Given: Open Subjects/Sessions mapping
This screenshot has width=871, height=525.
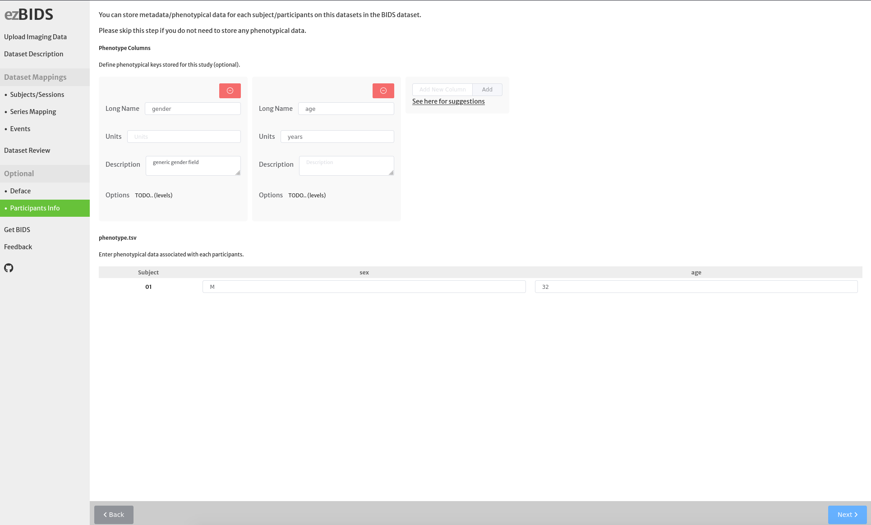Looking at the screenshot, I should point(37,95).
